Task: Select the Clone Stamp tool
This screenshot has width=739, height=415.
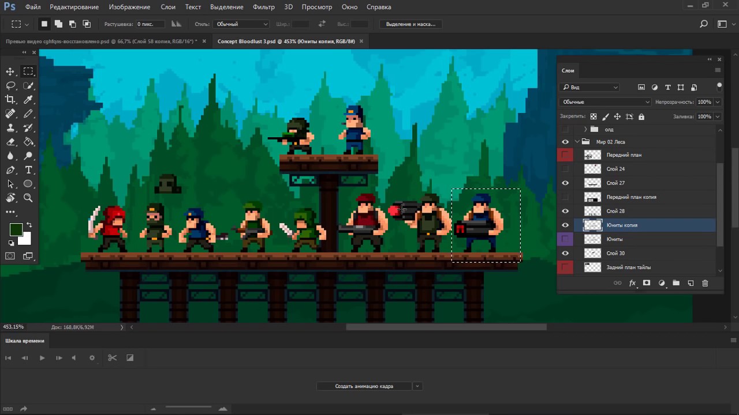Action: coord(10,127)
